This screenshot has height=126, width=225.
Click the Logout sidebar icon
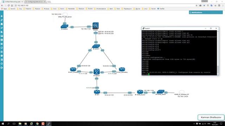click(2, 68)
